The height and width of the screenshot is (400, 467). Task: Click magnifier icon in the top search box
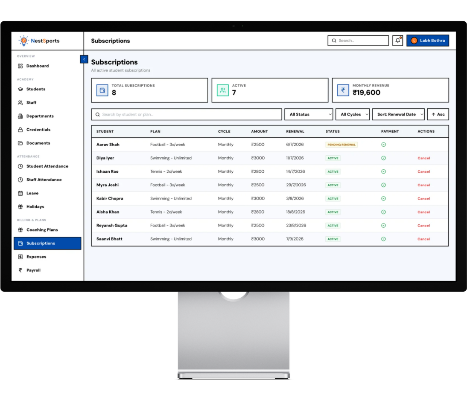[334, 41]
